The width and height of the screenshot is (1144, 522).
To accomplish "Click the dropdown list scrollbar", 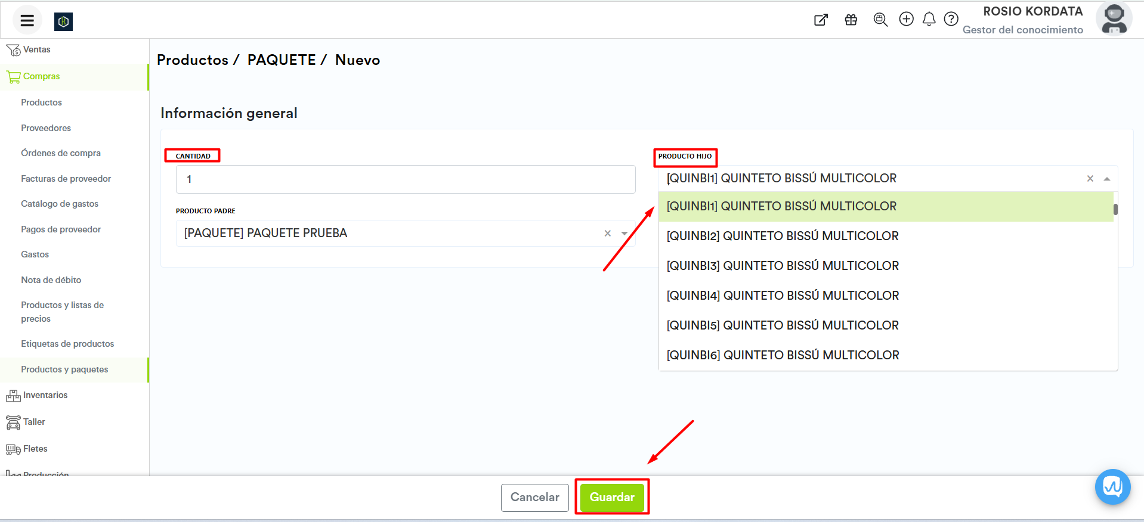I will [x=1115, y=210].
